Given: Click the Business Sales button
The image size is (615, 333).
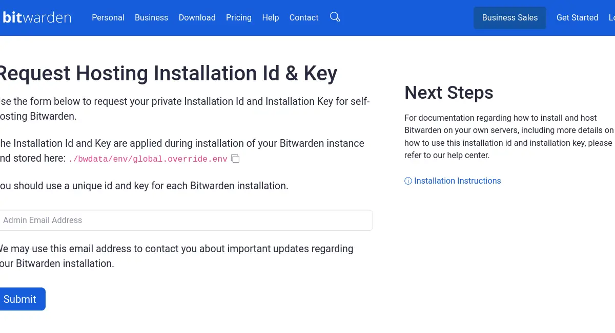Looking at the screenshot, I should point(510,17).
